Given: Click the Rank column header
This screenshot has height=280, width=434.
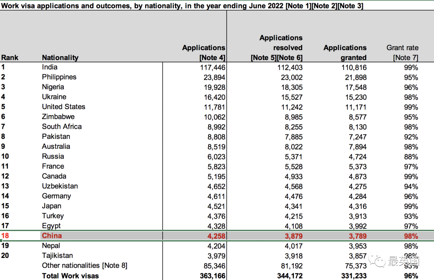Looking at the screenshot, I should (10, 57).
